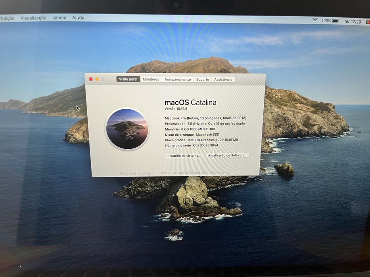The width and height of the screenshot is (370, 277).
Task: Click 8 GB 1600 MHz DDR3 value
Action: pyautogui.click(x=198, y=129)
